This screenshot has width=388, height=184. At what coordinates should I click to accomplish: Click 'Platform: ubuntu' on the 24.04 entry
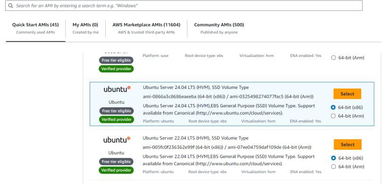[159, 121]
